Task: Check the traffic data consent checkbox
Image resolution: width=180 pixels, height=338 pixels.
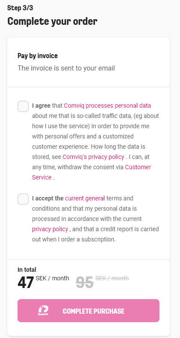Action: [23, 106]
